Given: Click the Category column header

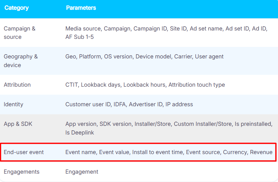Looking at the screenshot, I should [x=16, y=8].
